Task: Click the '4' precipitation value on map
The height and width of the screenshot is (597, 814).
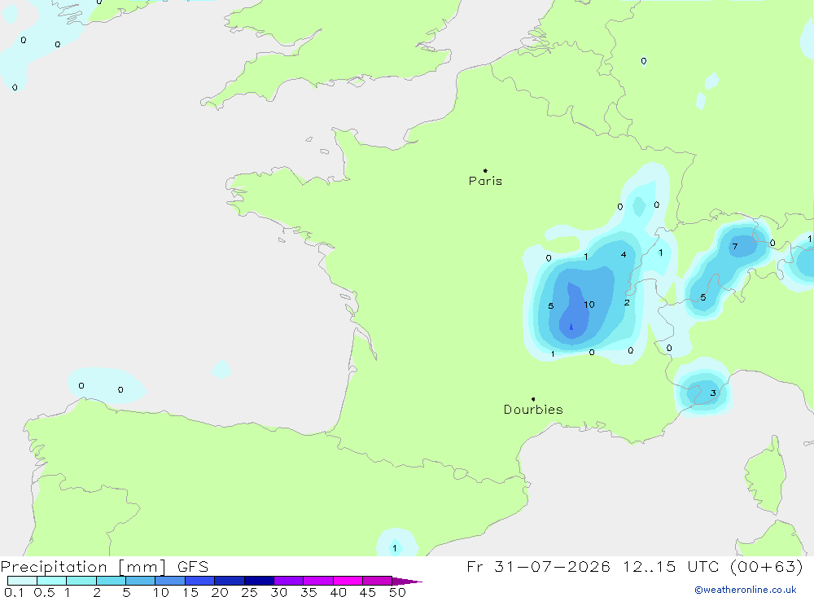Action: click(x=624, y=255)
